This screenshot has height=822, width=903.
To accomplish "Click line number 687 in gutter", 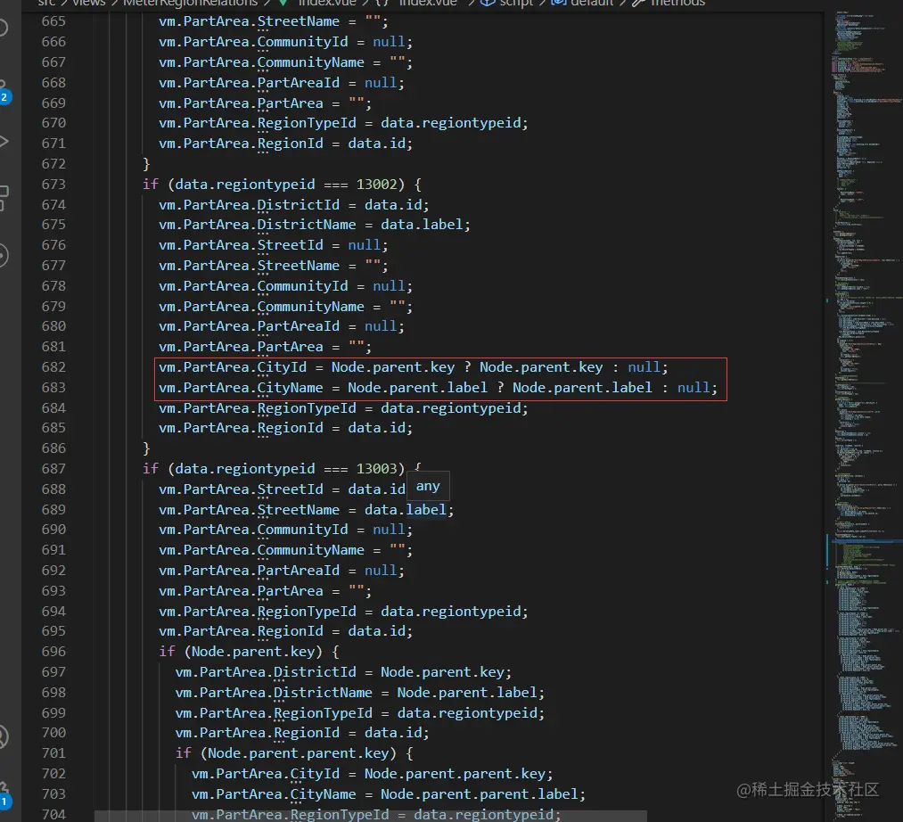I will pos(53,469).
